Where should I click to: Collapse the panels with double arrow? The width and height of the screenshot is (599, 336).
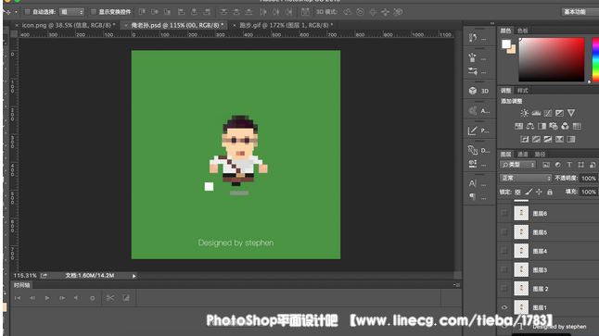[x=492, y=23]
